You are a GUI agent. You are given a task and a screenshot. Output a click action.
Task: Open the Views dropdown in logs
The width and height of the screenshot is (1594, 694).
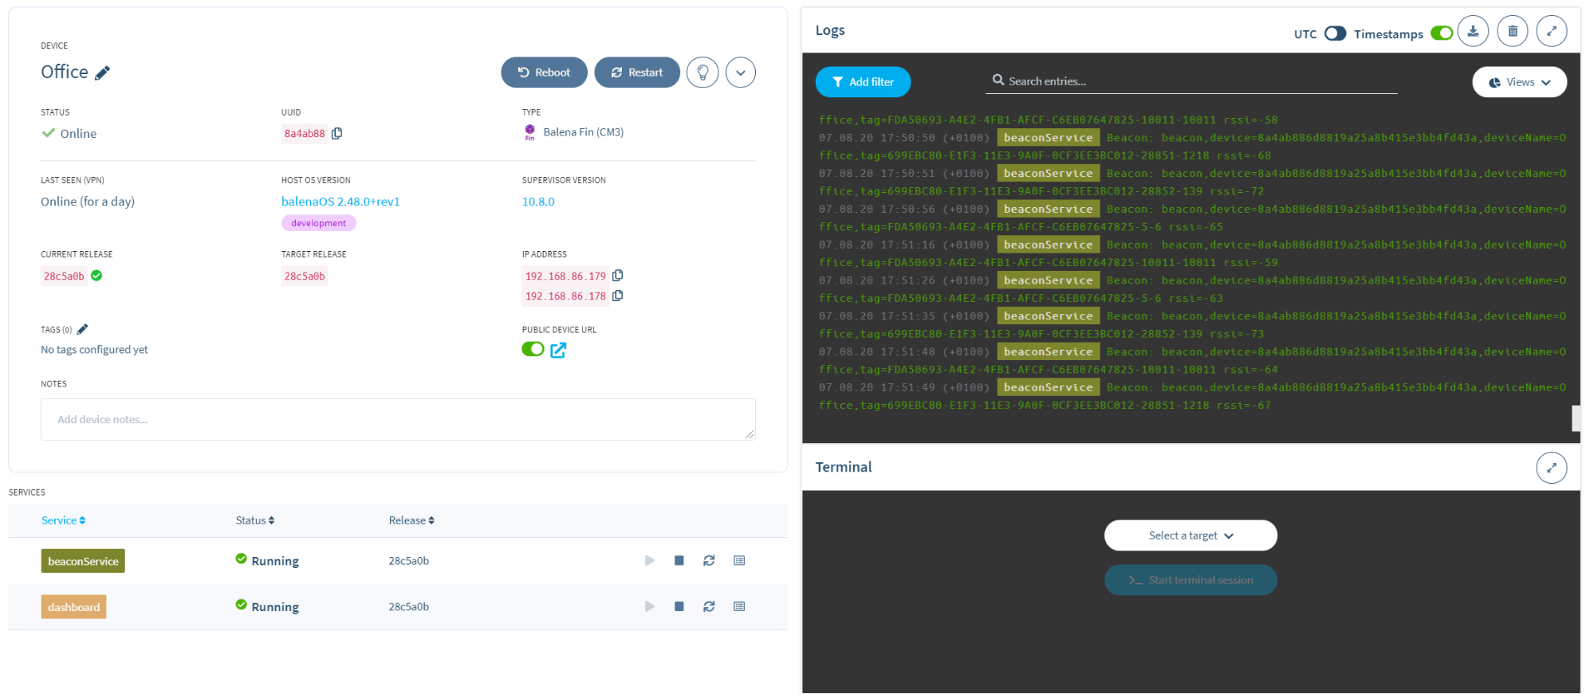tap(1519, 82)
